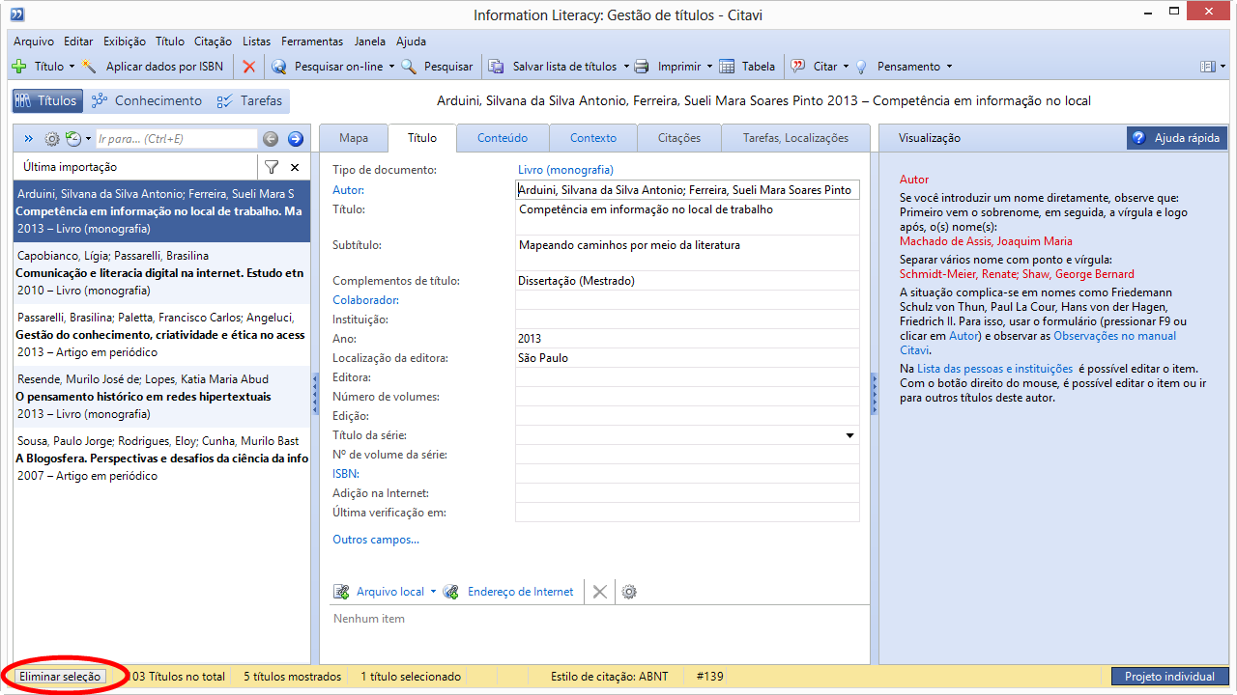Click the red X delete title icon
1237x695 pixels.
pyautogui.click(x=249, y=67)
